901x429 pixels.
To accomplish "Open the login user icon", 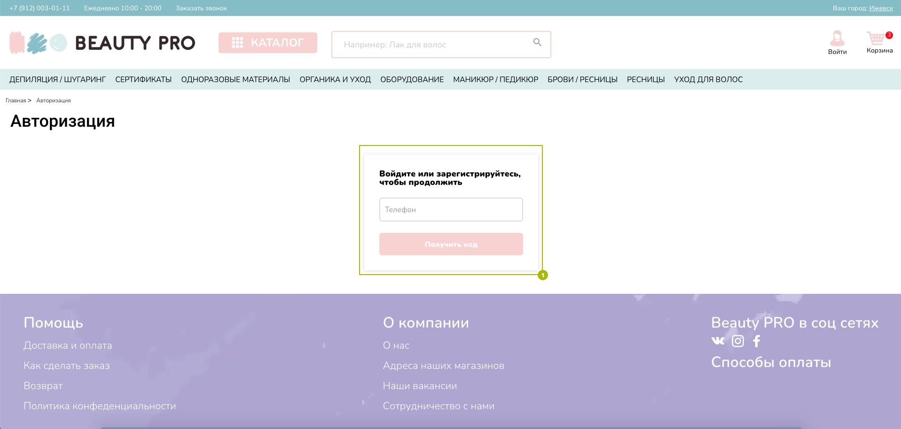I will [837, 38].
